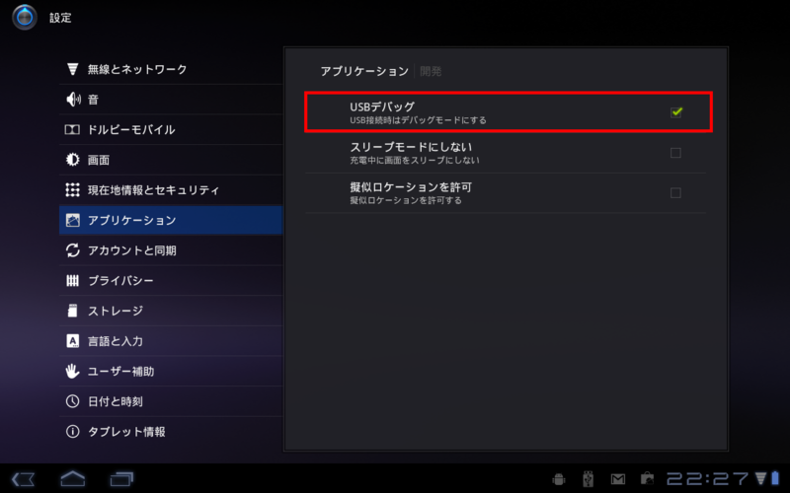The width and height of the screenshot is (790, 493).
Task: Click the sync arrows icon beside アカウントと同期
Action: coord(72,250)
